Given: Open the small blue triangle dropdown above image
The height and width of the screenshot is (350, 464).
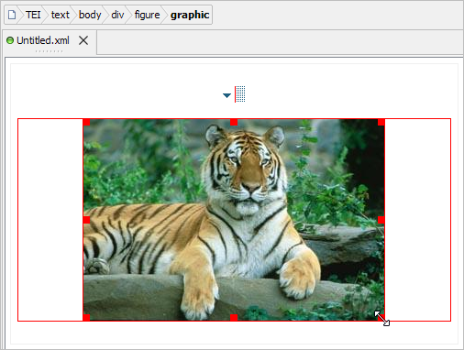Looking at the screenshot, I should pyautogui.click(x=226, y=95).
